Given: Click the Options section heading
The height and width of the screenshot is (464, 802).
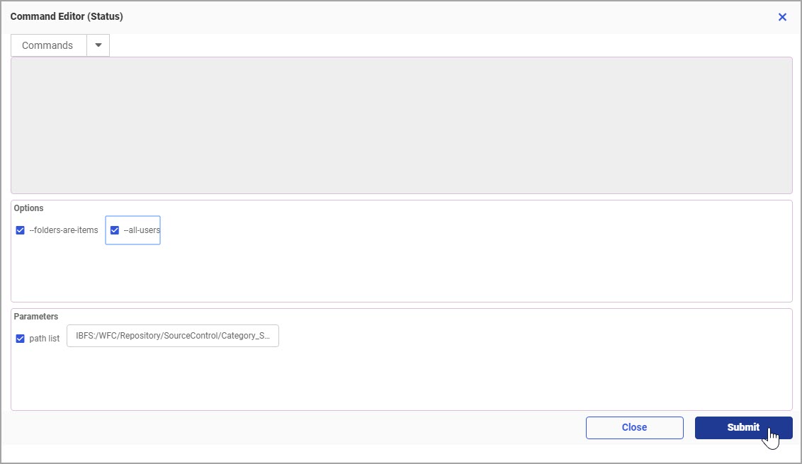Looking at the screenshot, I should [29, 208].
